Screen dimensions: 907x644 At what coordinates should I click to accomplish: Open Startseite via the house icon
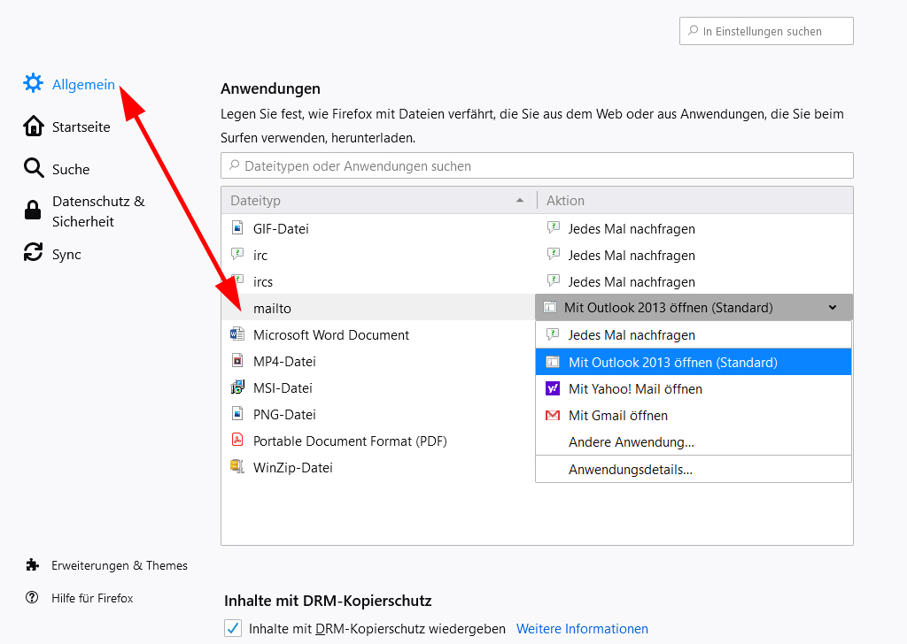[x=33, y=126]
